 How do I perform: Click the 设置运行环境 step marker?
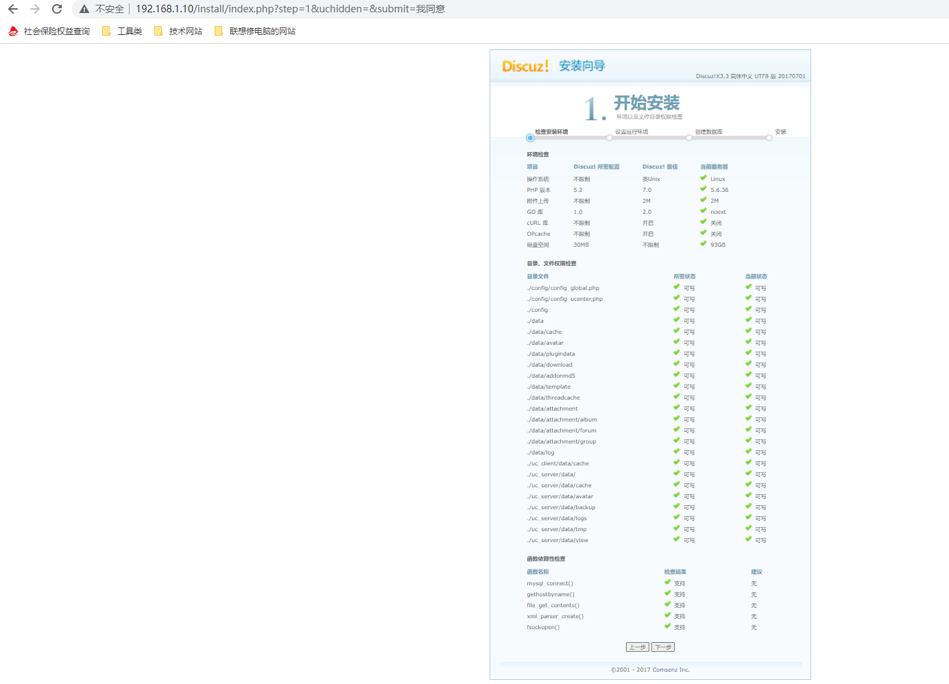[610, 138]
